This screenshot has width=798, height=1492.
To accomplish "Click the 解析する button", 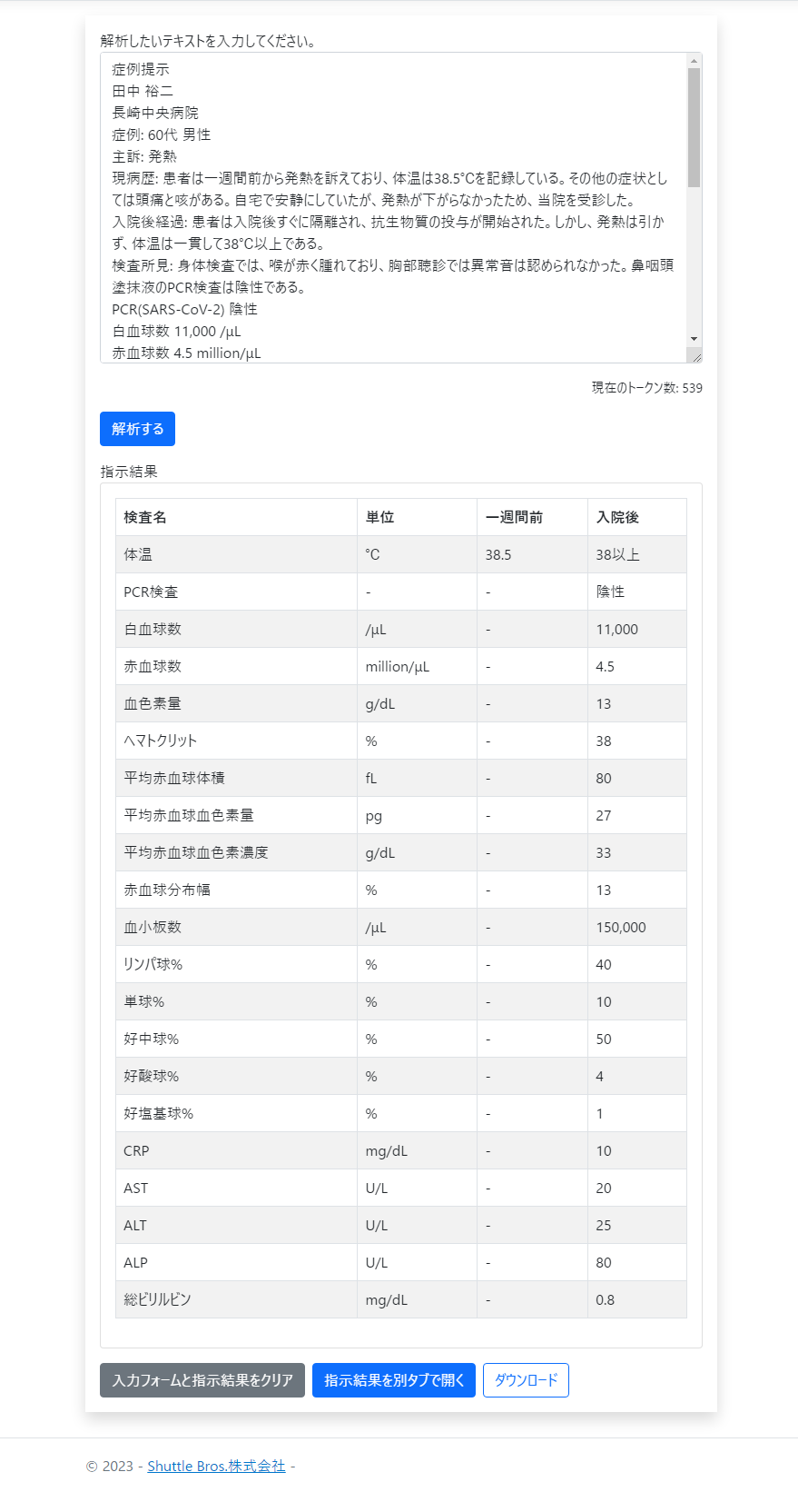I will [137, 429].
